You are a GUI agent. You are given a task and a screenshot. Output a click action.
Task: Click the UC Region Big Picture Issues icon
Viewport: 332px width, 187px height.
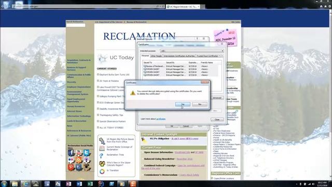[102, 141]
